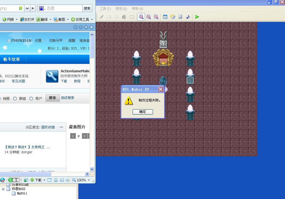Click the popup blocker icon in status bar
The height and width of the screenshot is (199, 285).
tap(26, 180)
